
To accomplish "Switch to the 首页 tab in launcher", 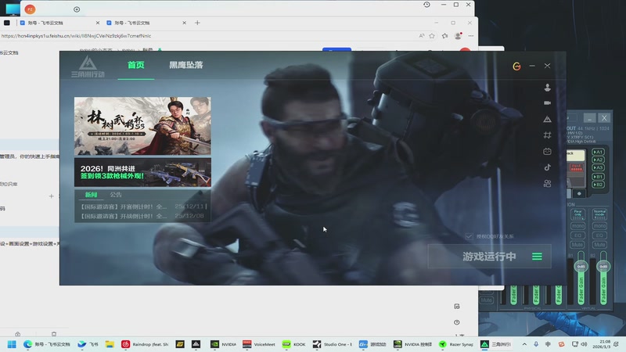I will (135, 65).
